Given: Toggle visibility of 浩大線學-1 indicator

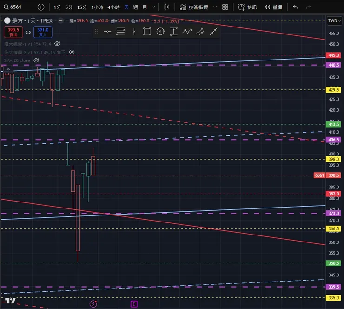Looking at the screenshot, I should pos(57,44).
